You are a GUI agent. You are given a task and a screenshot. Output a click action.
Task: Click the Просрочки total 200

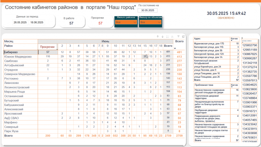pyautogui.click(x=48, y=136)
